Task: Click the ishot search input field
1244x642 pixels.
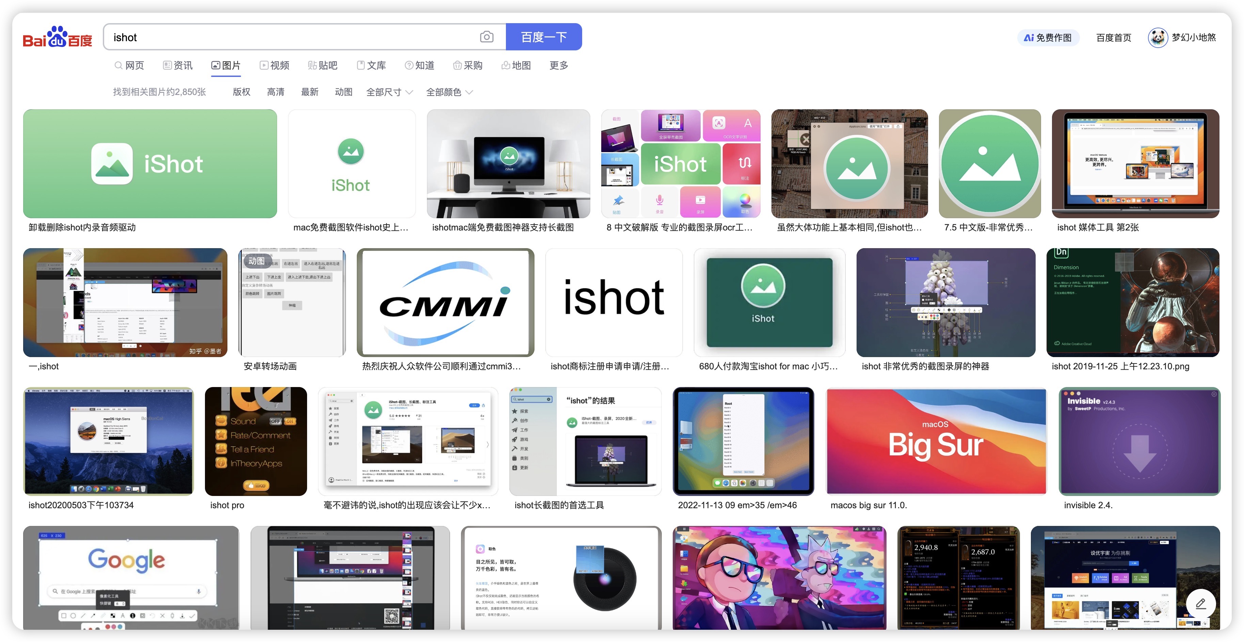Action: (290, 37)
